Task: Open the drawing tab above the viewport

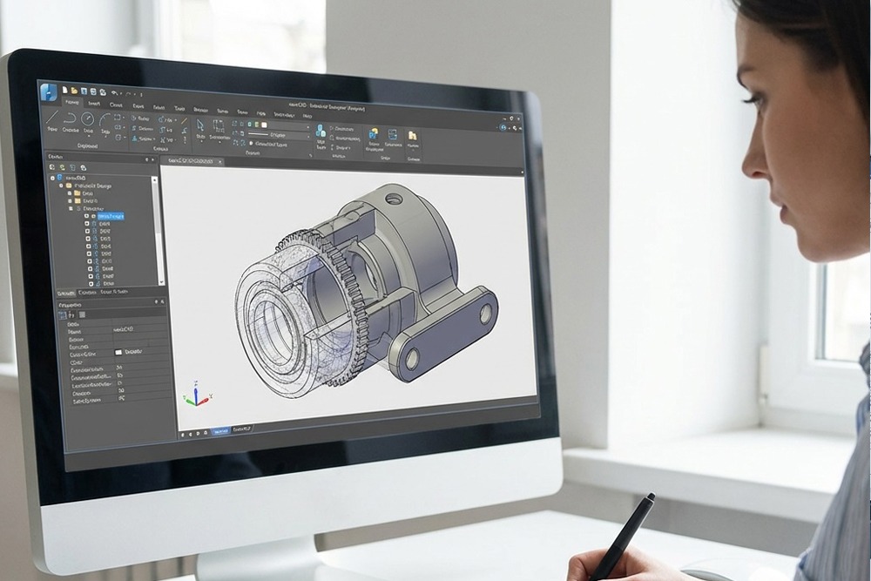Action: (x=190, y=159)
